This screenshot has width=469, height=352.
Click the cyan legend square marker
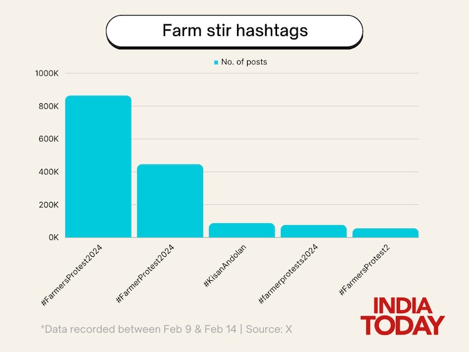tap(216, 63)
